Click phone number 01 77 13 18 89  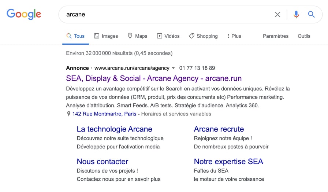[x=197, y=68]
